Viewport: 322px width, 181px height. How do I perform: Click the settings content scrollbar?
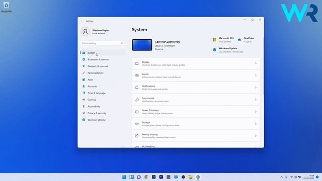coord(263,66)
